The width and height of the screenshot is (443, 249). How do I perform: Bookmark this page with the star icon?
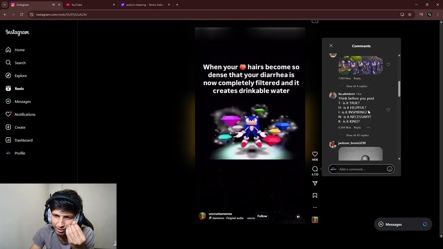pyautogui.click(x=410, y=15)
